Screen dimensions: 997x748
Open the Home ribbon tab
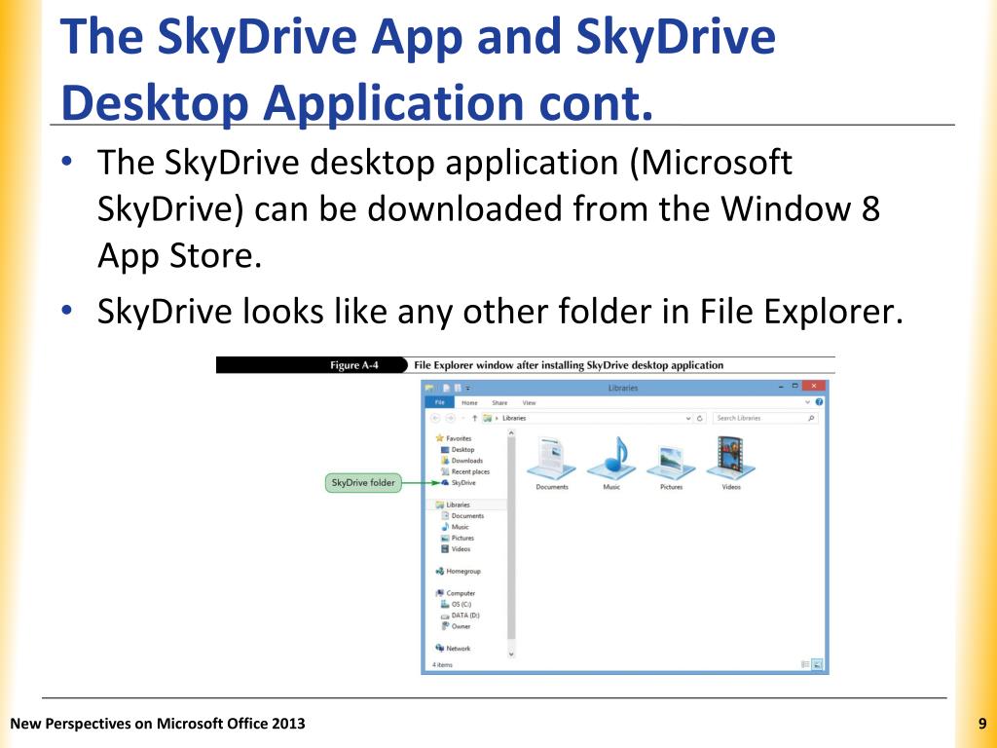coord(469,402)
